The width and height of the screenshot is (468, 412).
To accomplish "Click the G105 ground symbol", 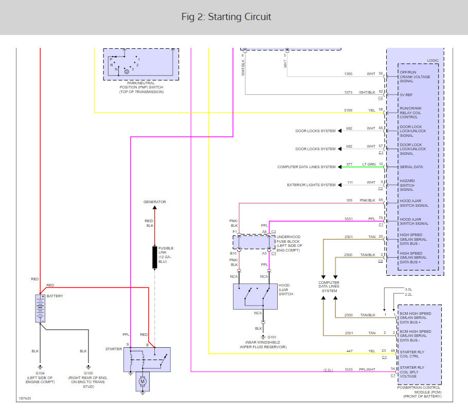I will tap(88, 367).
